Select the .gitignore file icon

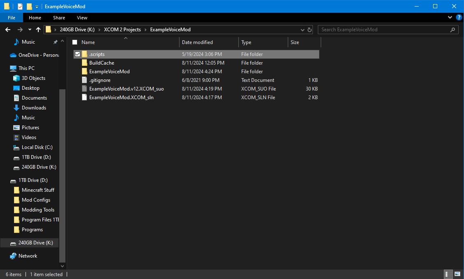click(x=84, y=80)
